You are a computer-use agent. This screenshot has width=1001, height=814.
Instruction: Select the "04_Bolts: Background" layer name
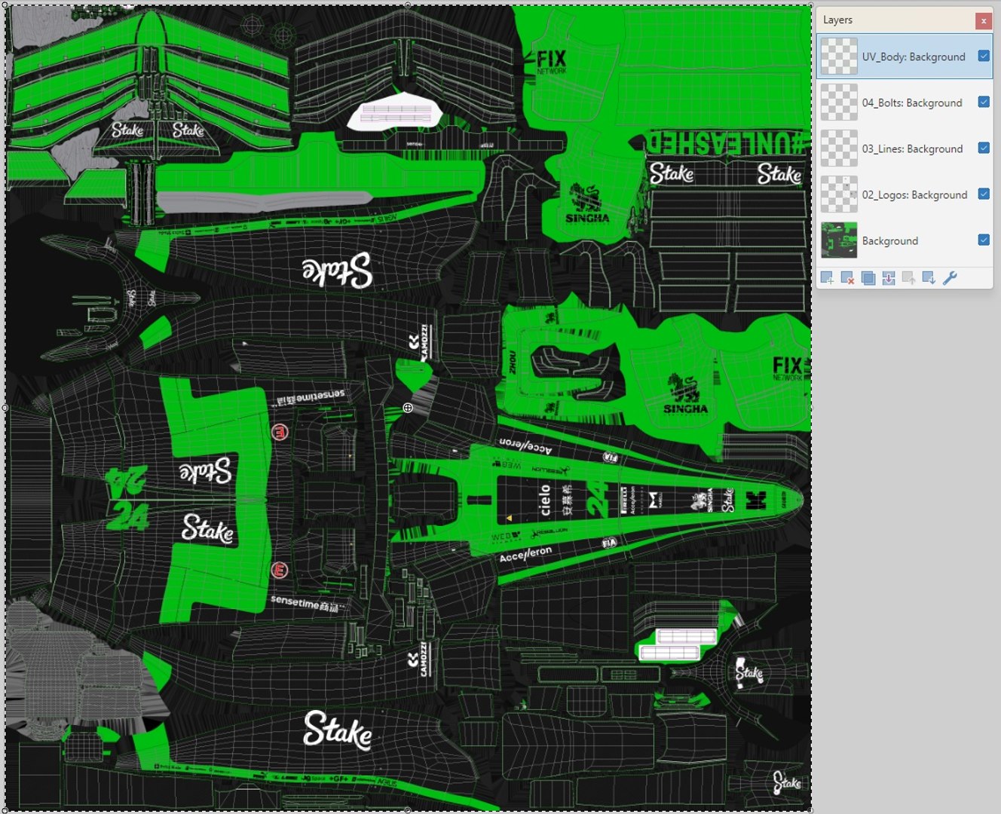tap(912, 103)
